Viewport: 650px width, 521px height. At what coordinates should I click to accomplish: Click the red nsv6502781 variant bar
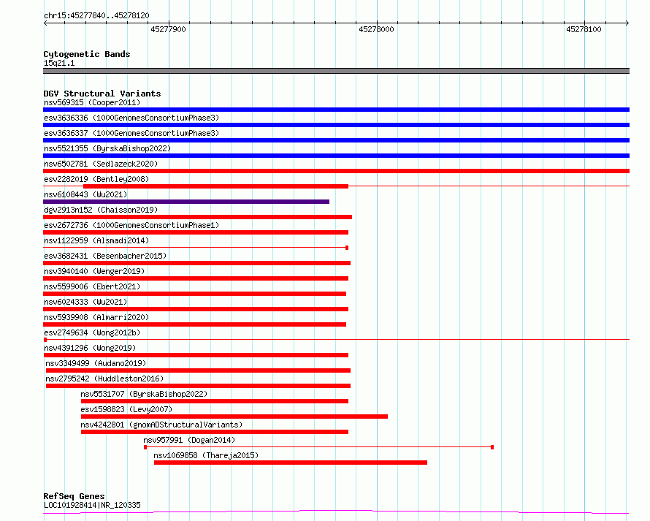tap(336, 171)
